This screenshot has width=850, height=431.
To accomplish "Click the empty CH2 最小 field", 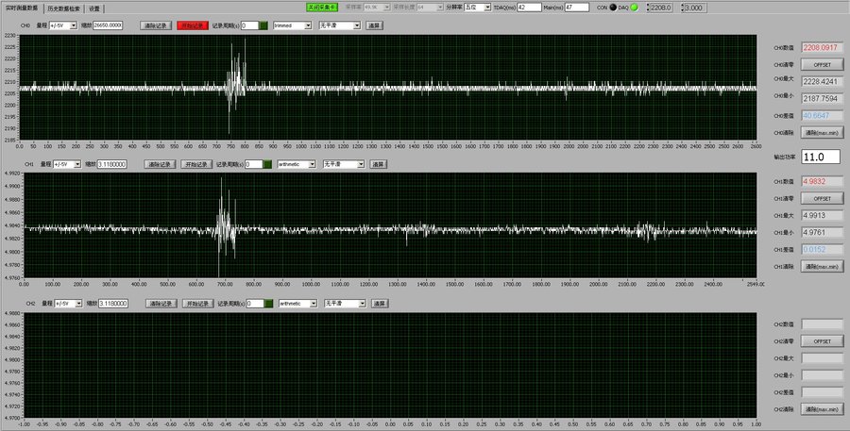I will (x=823, y=374).
